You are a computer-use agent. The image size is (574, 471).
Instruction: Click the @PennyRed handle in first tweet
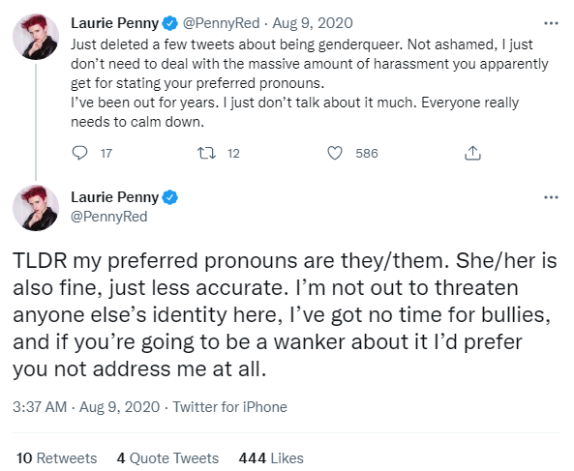coord(221,23)
